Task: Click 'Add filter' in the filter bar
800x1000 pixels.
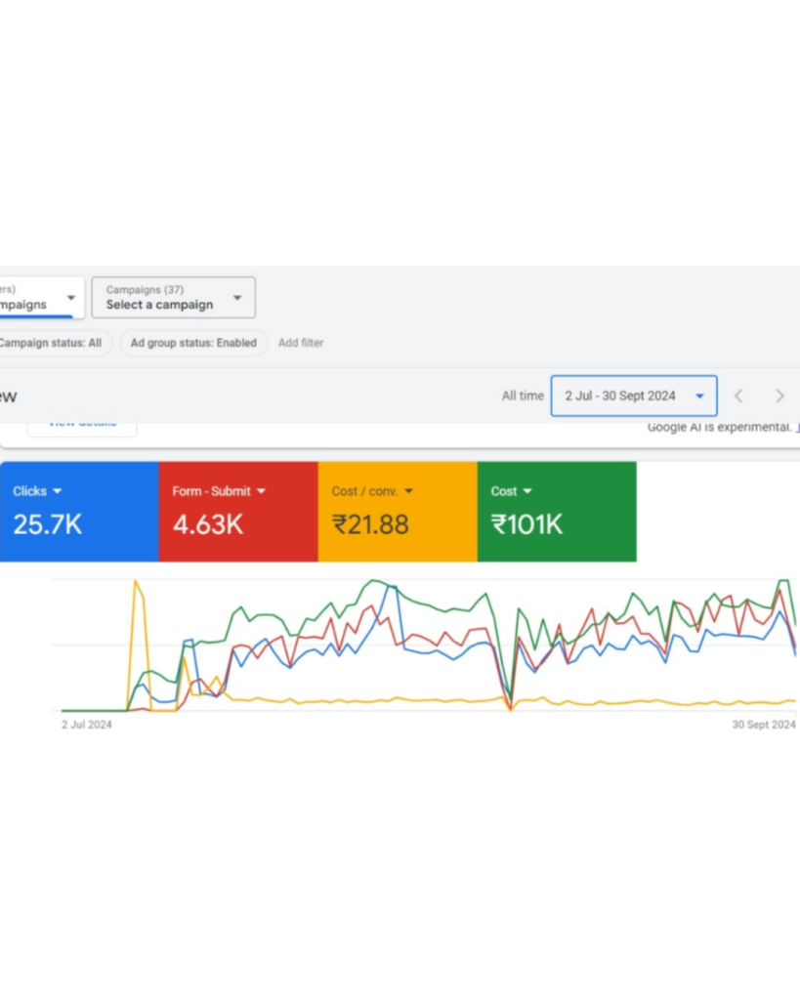Action: point(301,343)
